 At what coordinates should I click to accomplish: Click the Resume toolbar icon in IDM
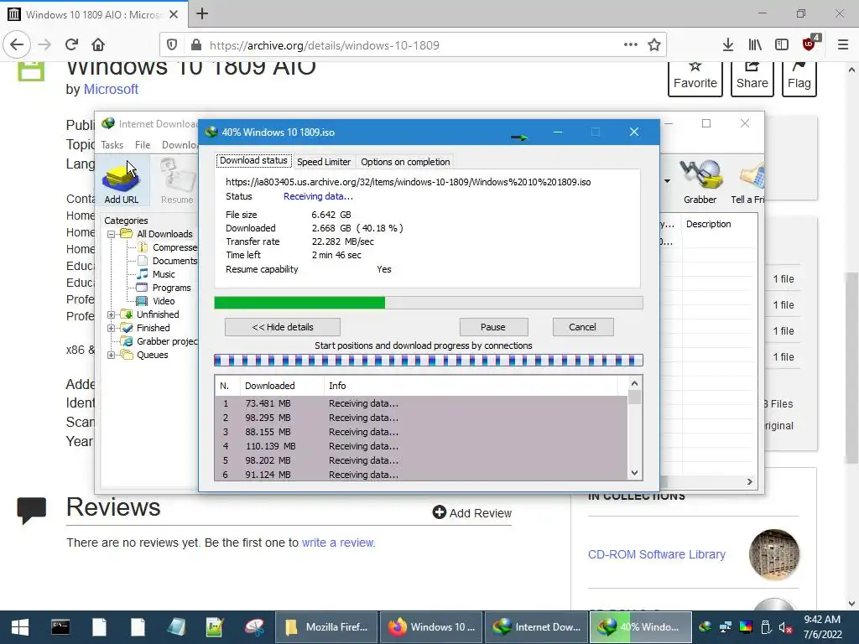(176, 181)
